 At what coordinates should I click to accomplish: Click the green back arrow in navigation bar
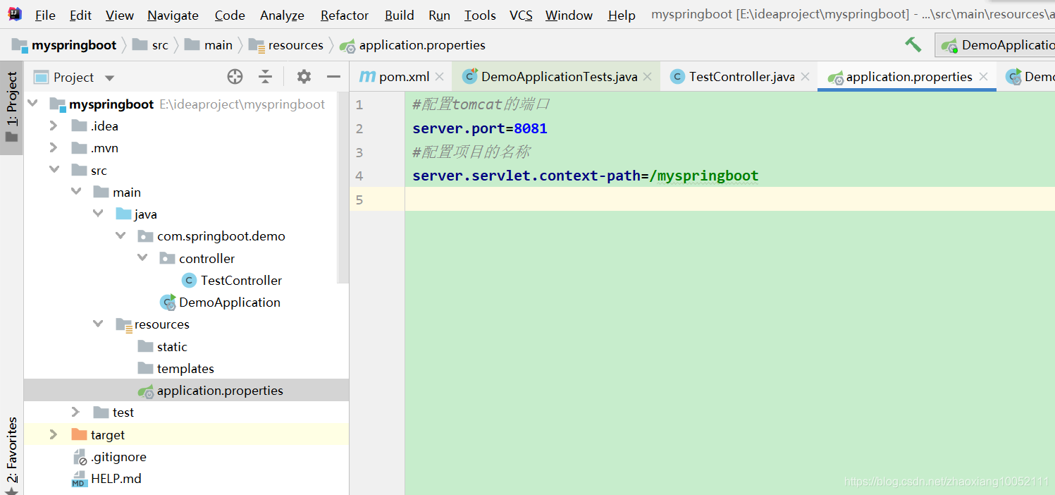tap(913, 44)
